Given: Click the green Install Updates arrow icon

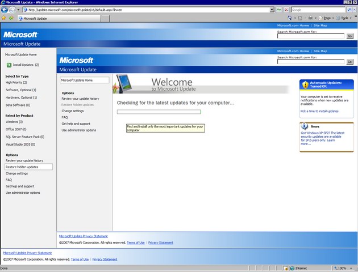Looking at the screenshot, I should (9, 65).
